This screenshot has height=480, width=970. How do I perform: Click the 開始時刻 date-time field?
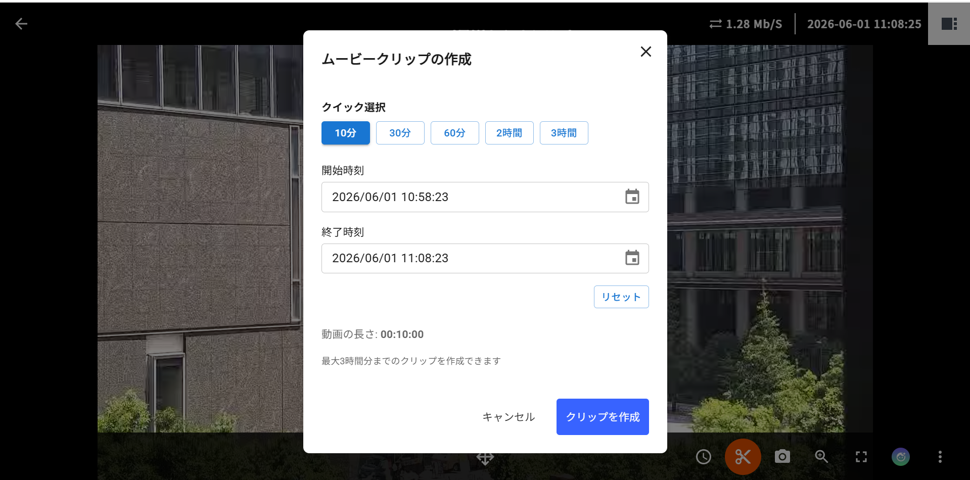[485, 197]
